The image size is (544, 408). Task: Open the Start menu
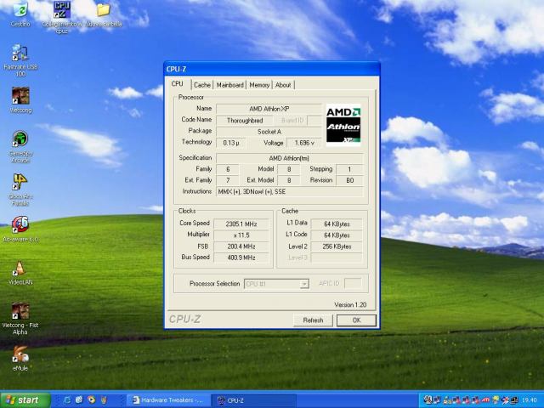pos(25,400)
